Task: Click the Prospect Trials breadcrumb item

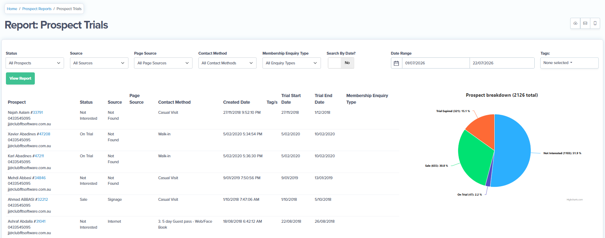Action: (x=69, y=9)
